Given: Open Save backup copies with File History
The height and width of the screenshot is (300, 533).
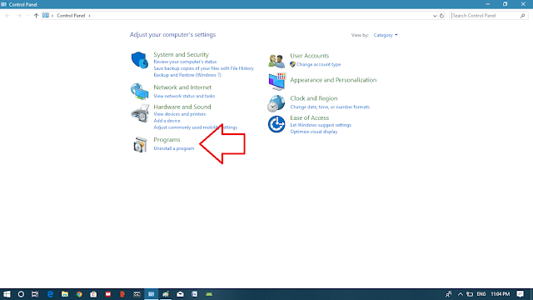Looking at the screenshot, I should (203, 68).
